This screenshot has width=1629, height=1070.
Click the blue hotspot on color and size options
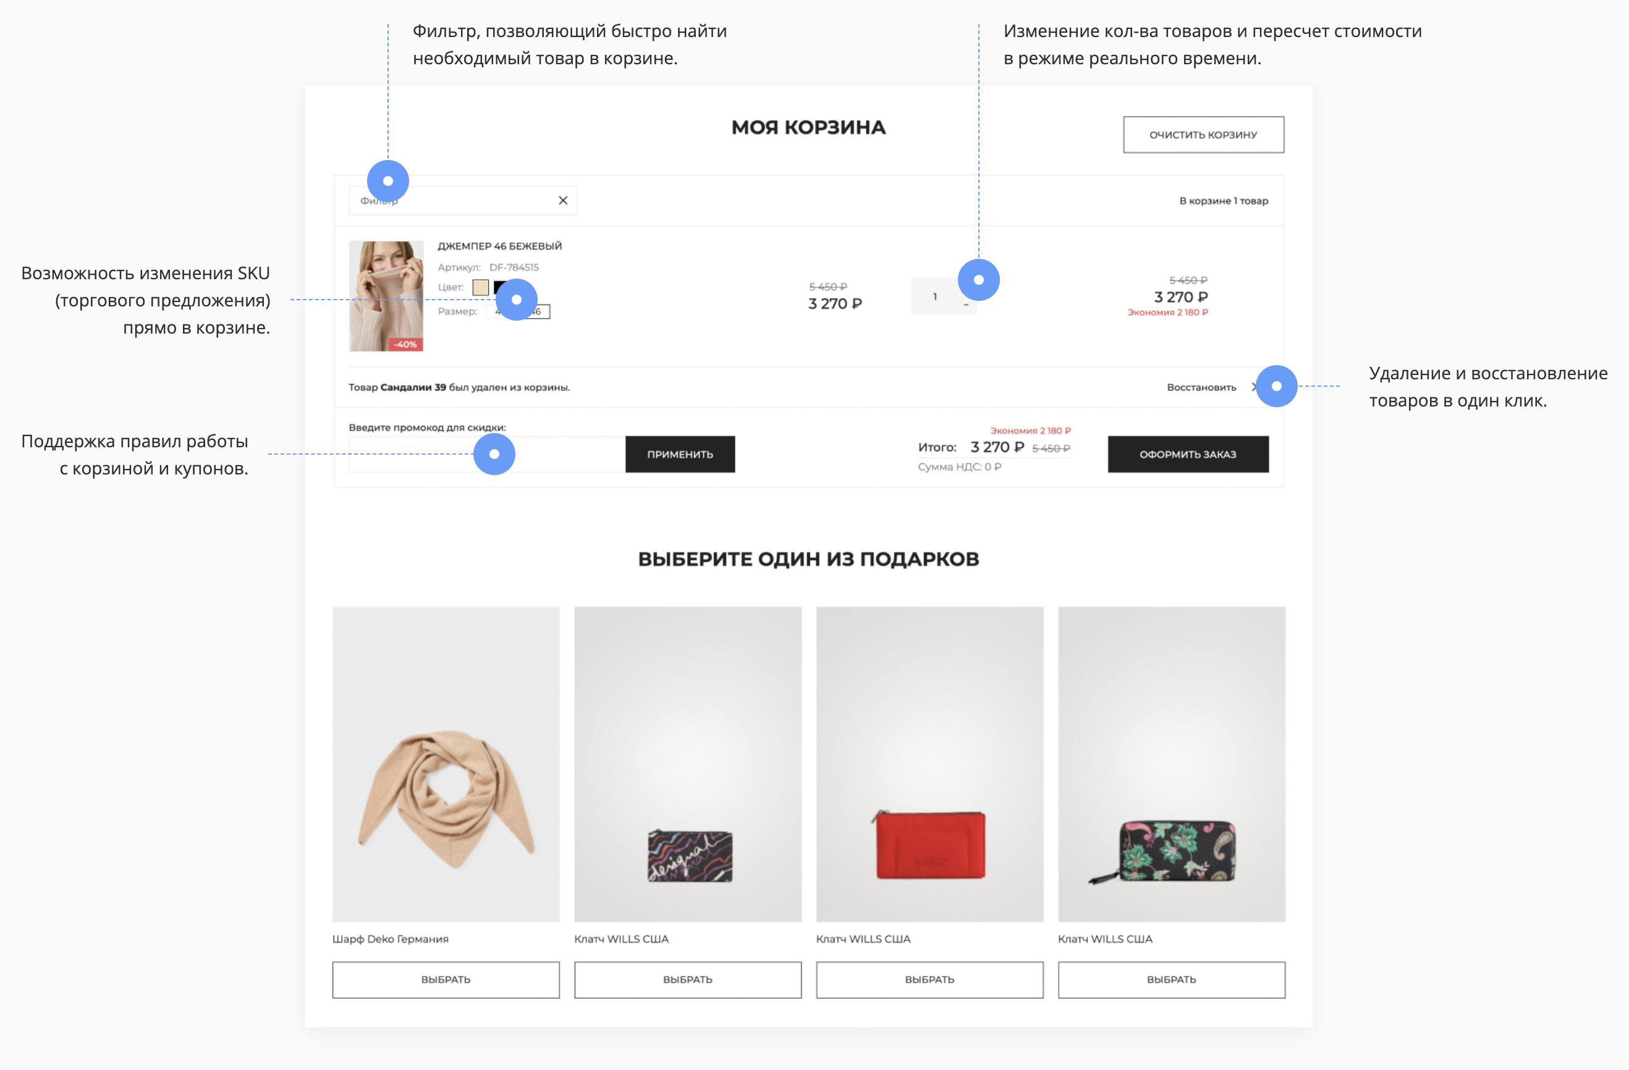(516, 299)
